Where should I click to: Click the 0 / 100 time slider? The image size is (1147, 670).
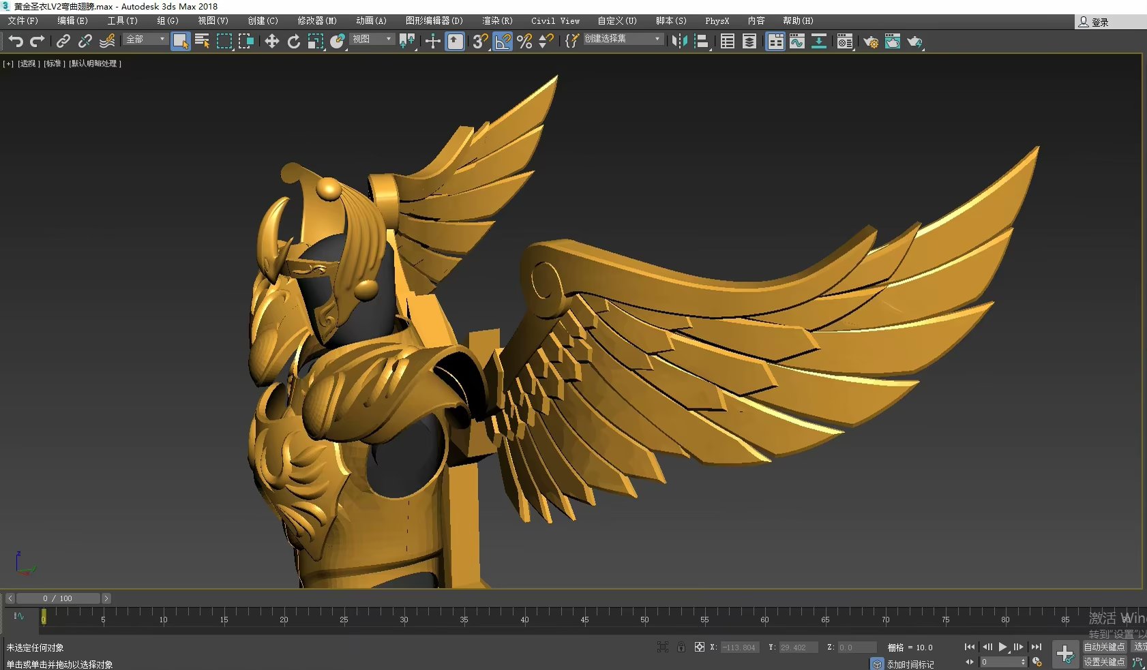[x=57, y=598]
